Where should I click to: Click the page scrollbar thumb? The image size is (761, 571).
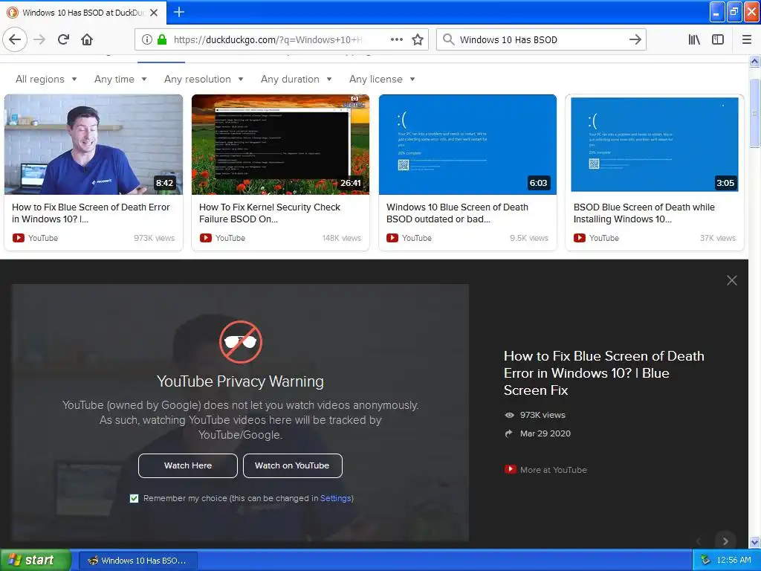point(755,113)
